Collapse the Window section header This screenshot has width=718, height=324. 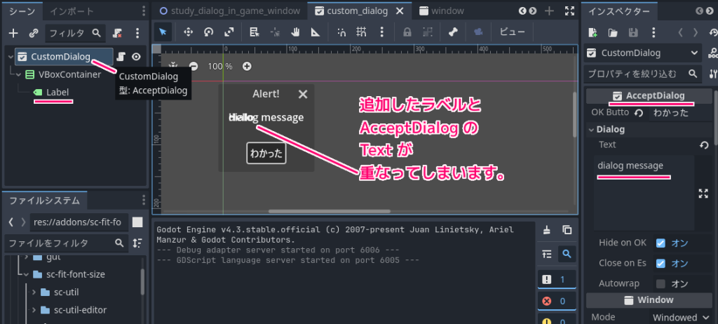649,300
